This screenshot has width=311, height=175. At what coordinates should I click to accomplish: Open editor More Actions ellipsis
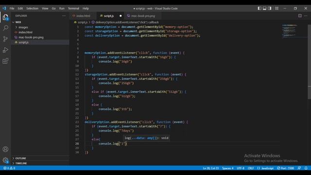click(x=306, y=16)
